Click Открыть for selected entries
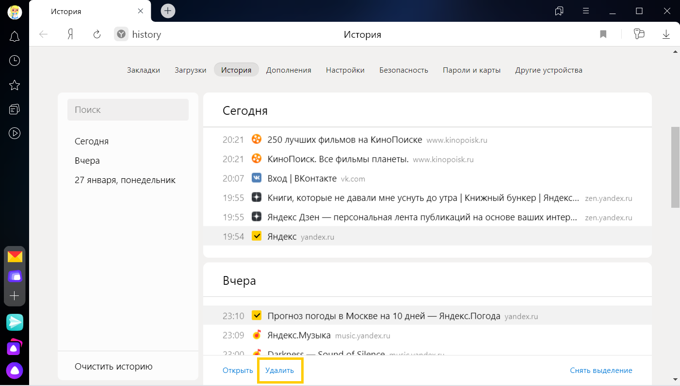Image resolution: width=680 pixels, height=386 pixels. pyautogui.click(x=238, y=371)
